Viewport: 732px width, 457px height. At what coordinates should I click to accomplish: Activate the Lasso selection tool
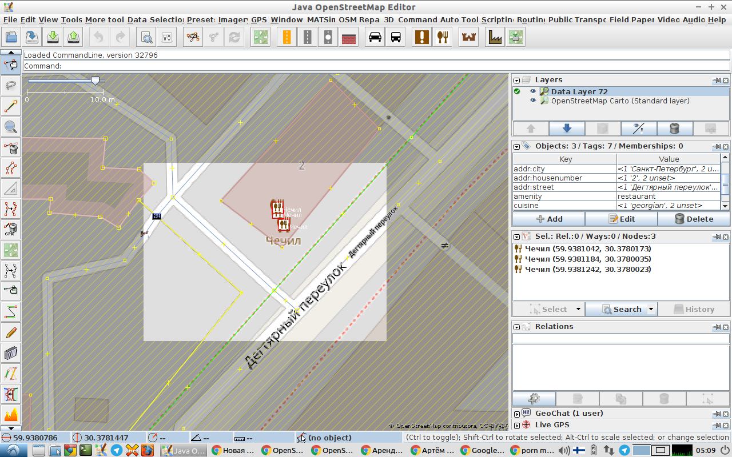tap(10, 85)
